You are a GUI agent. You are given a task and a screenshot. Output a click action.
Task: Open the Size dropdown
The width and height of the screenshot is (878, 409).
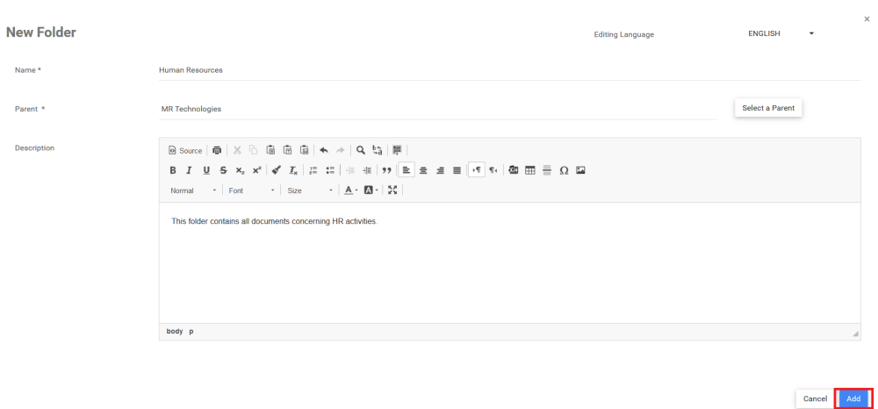coord(310,190)
